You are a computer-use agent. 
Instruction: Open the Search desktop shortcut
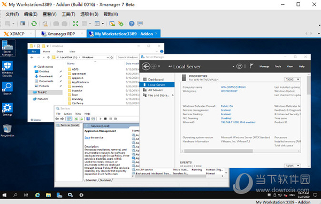coord(7,89)
